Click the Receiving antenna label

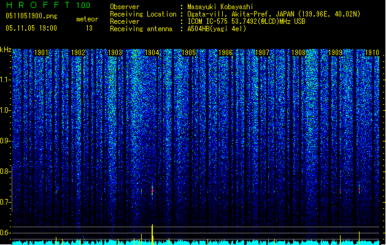pos(141,29)
